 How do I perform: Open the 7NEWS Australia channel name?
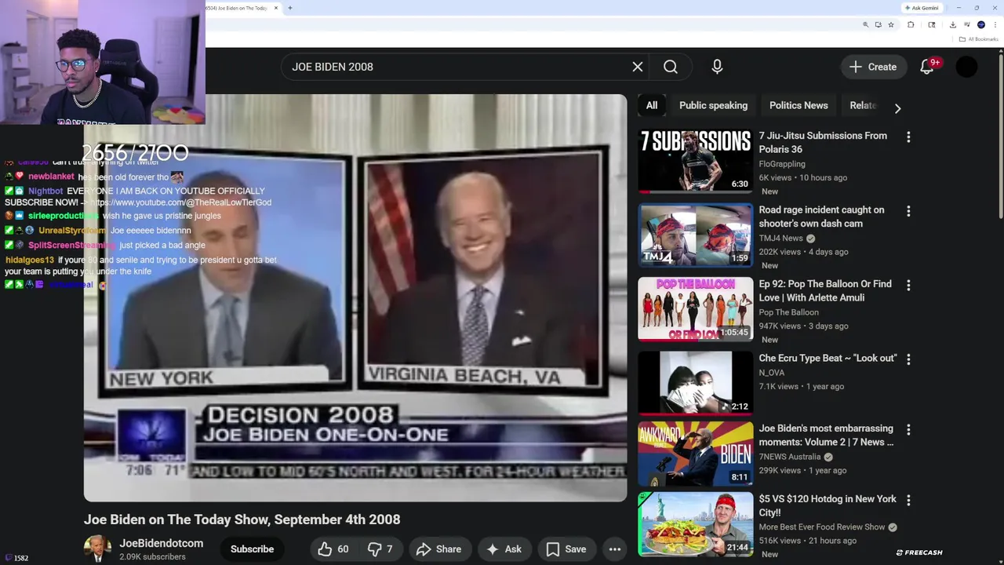[x=790, y=457]
